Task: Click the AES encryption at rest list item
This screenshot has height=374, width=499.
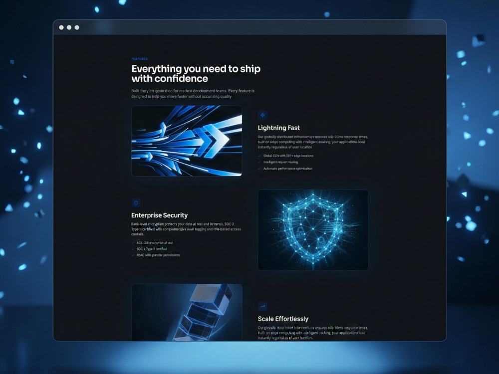Action: click(155, 243)
